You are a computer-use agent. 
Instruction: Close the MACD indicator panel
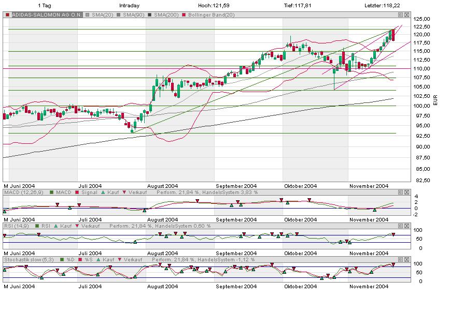point(407,192)
